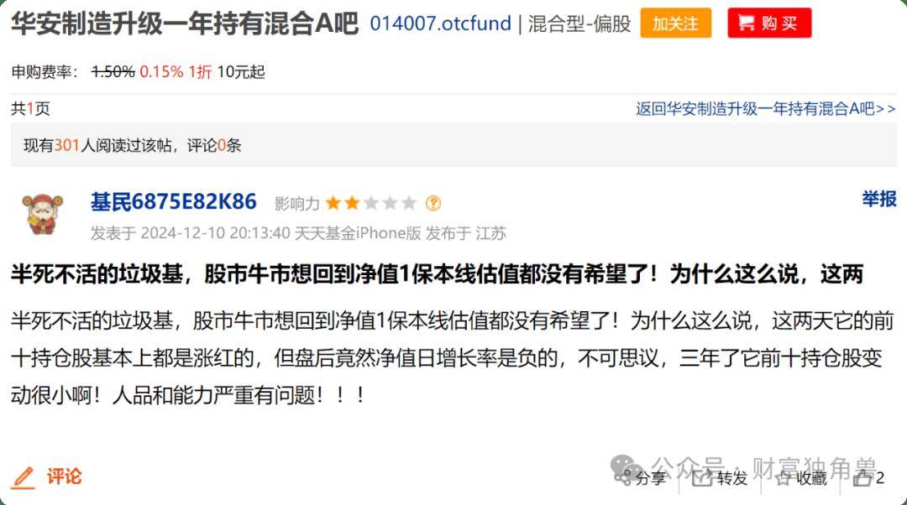
Task: Click the first gold influence star
Action: 333,203
